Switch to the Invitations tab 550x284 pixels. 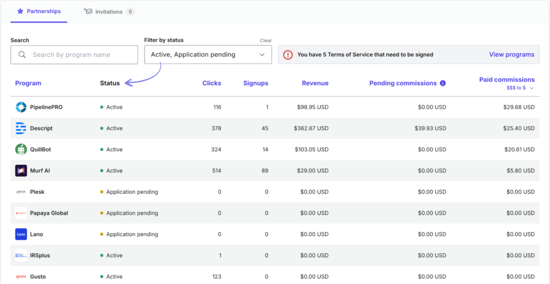[x=109, y=12]
